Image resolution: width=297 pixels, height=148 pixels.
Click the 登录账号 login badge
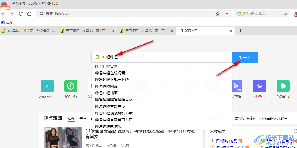coord(5,9)
